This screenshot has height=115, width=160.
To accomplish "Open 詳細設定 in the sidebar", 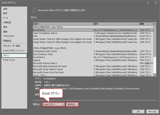I will tap(14, 41).
